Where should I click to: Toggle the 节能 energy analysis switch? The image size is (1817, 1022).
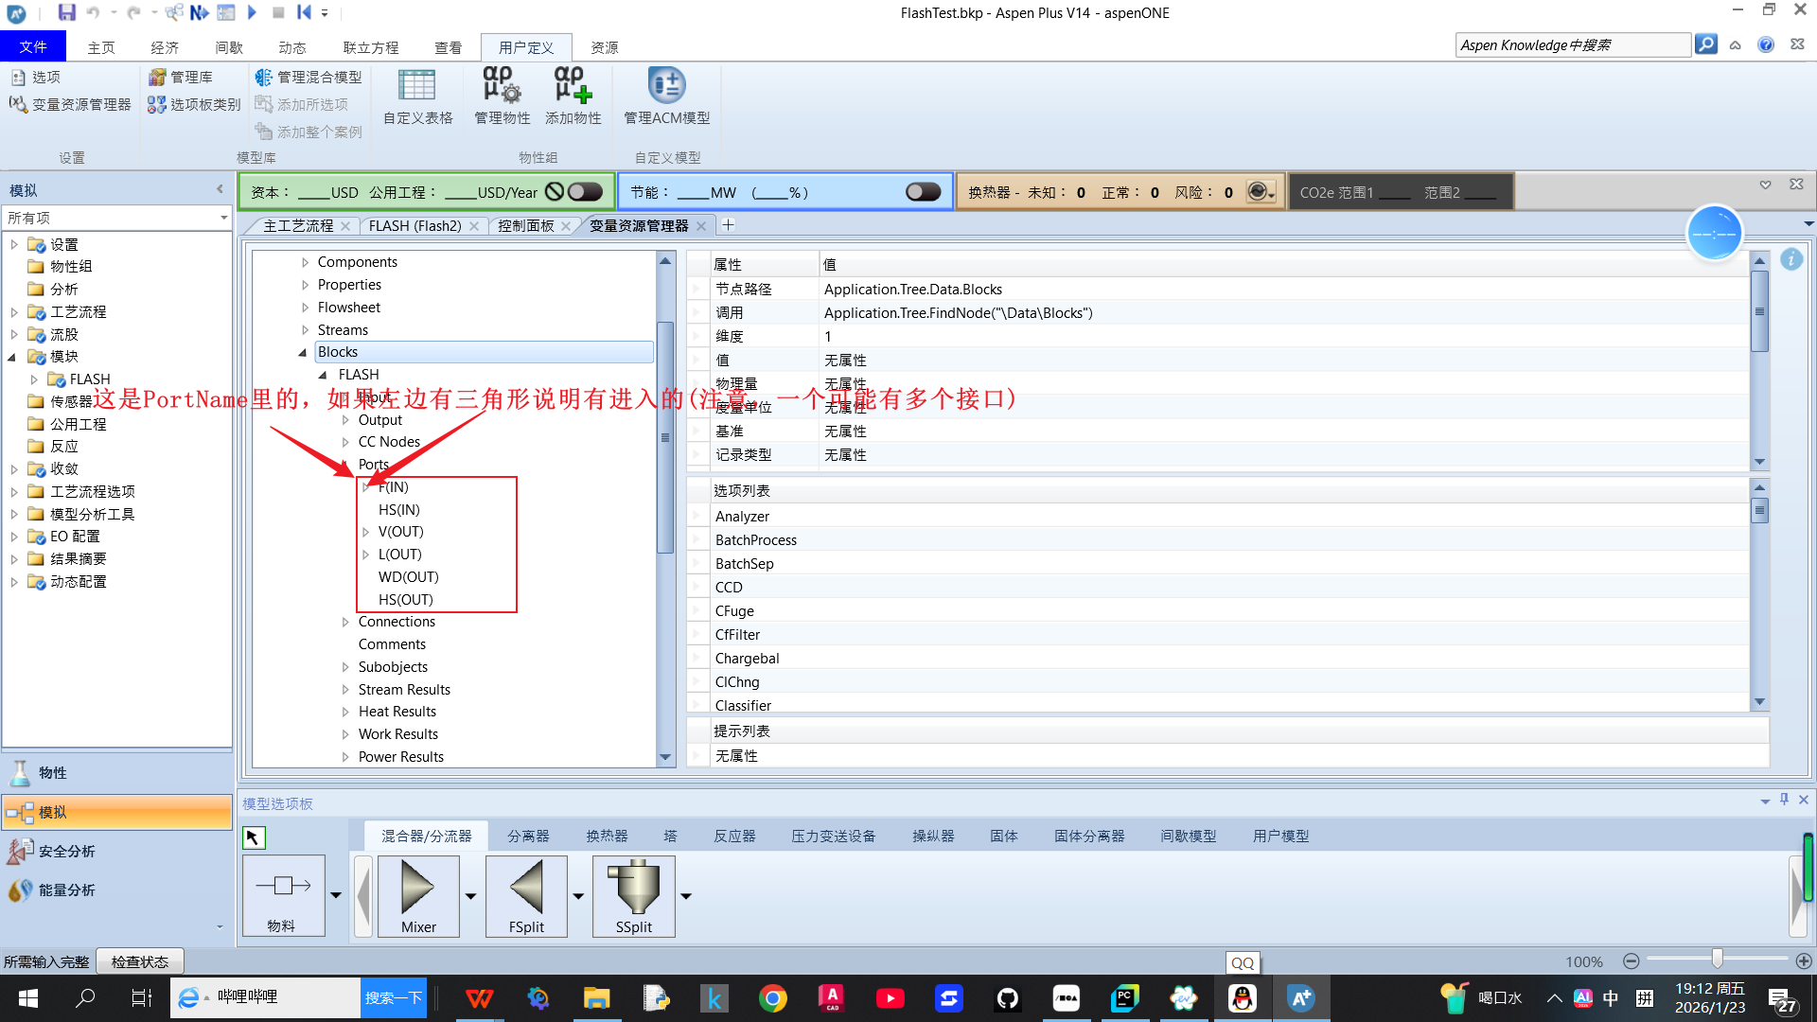click(923, 192)
